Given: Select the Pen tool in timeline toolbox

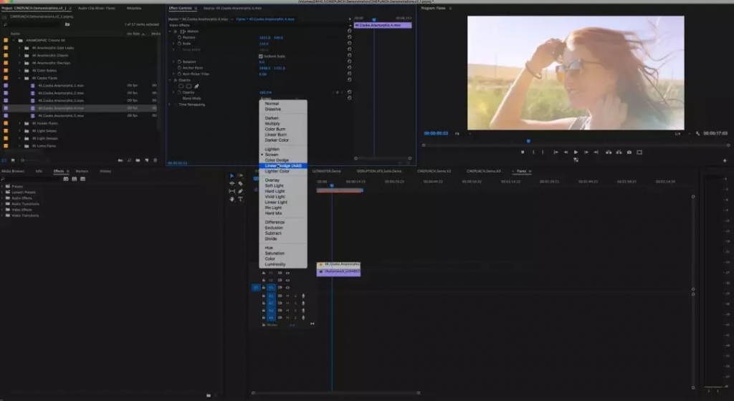Looking at the screenshot, I should pyautogui.click(x=240, y=191).
